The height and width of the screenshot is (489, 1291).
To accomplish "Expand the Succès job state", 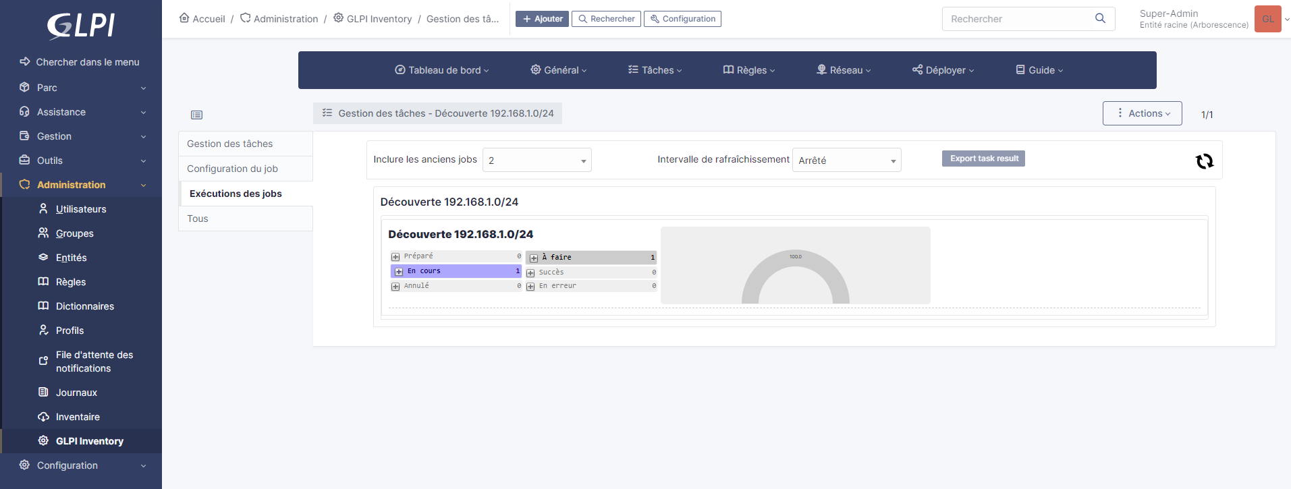I will click(x=530, y=273).
